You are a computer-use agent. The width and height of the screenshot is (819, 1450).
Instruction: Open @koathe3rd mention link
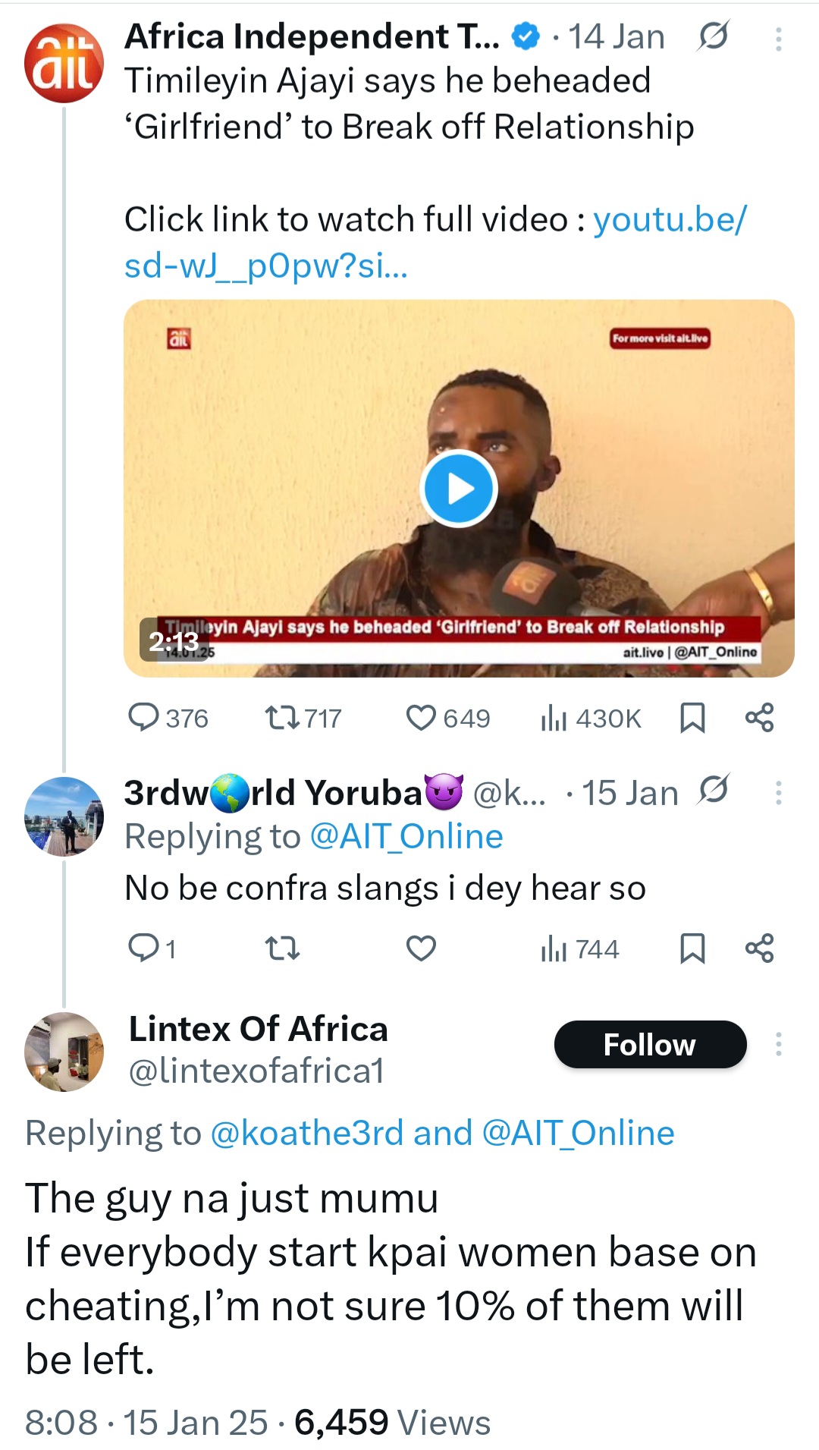click(306, 1133)
